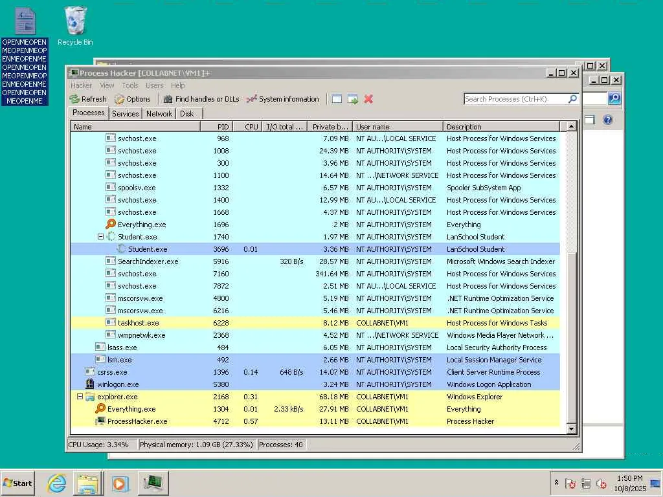Open Windows Media Player from the taskbar
This screenshot has height=497, width=663.
120,483
